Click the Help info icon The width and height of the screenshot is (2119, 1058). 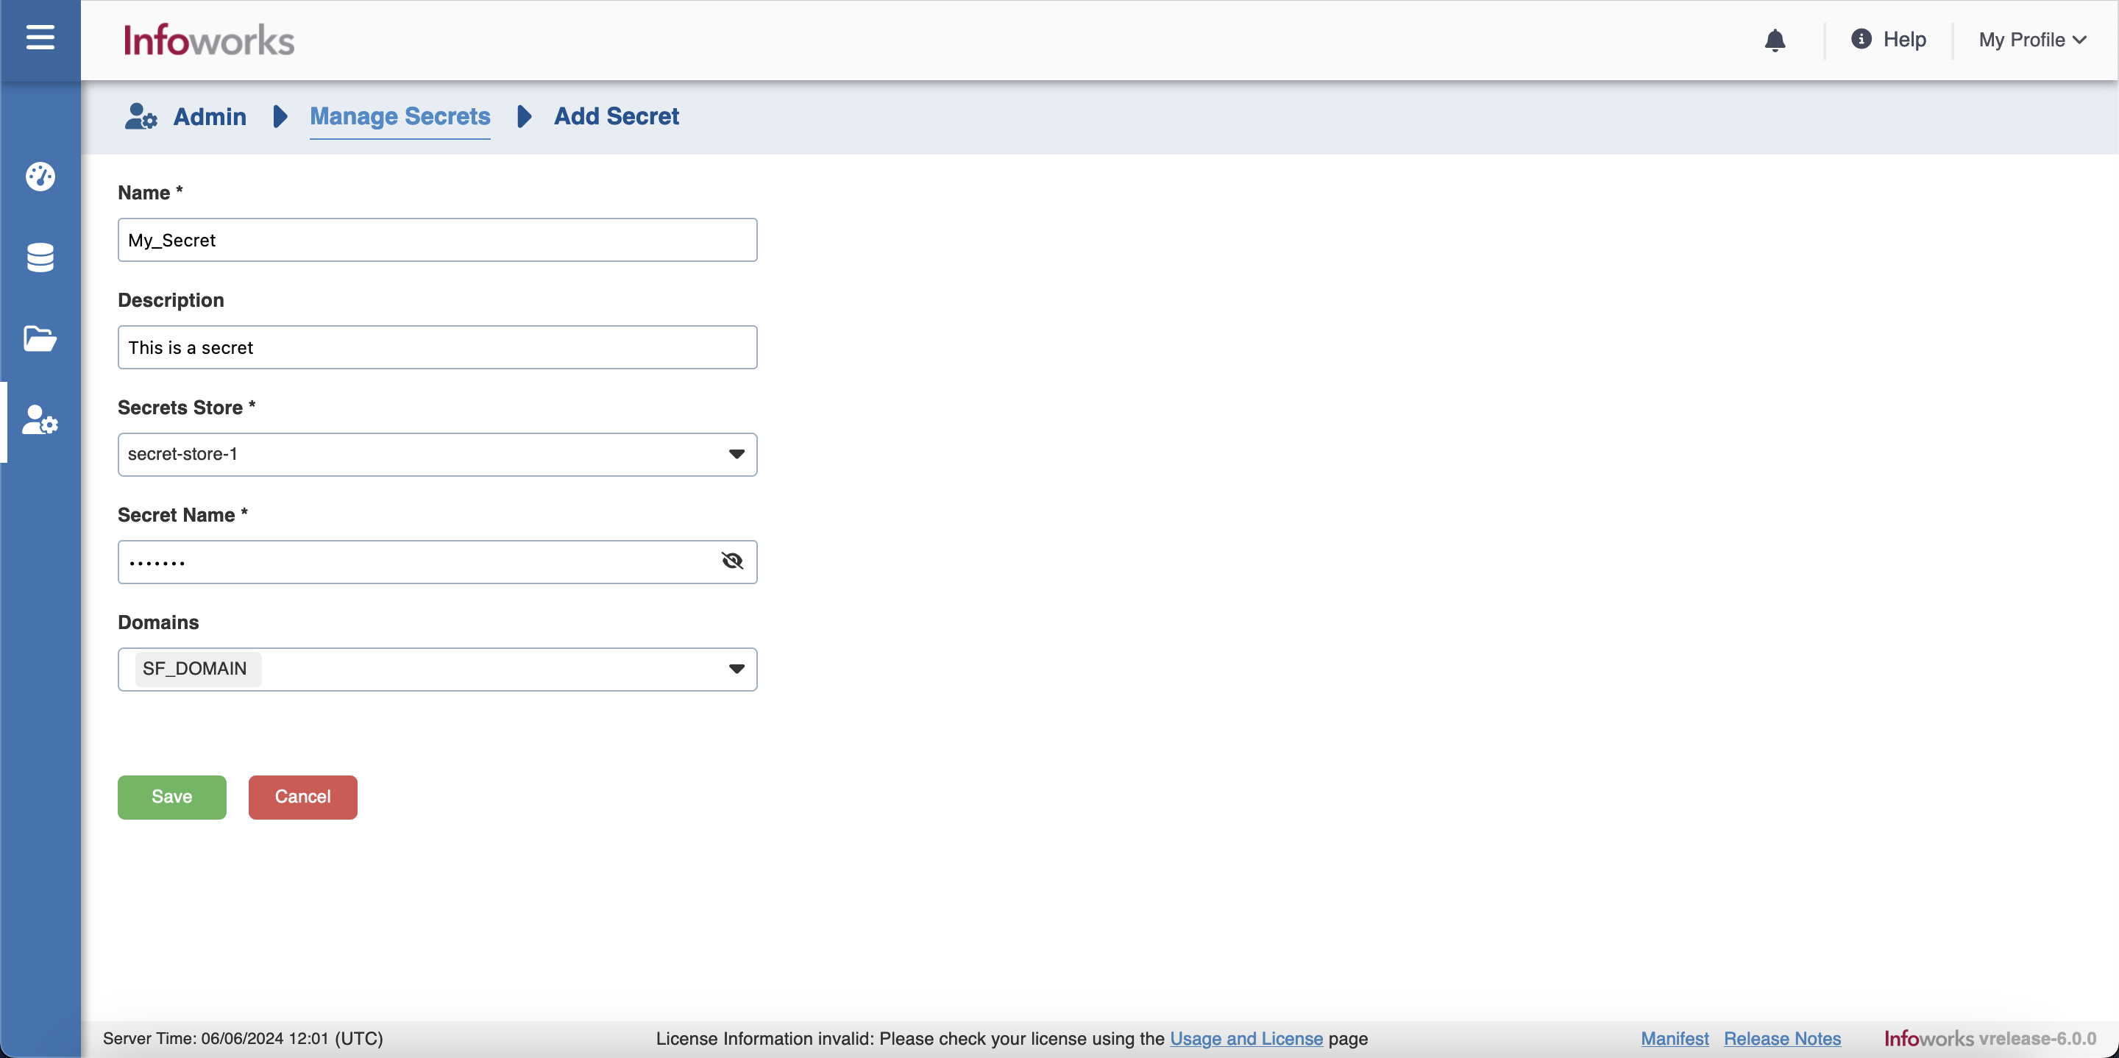1861,39
